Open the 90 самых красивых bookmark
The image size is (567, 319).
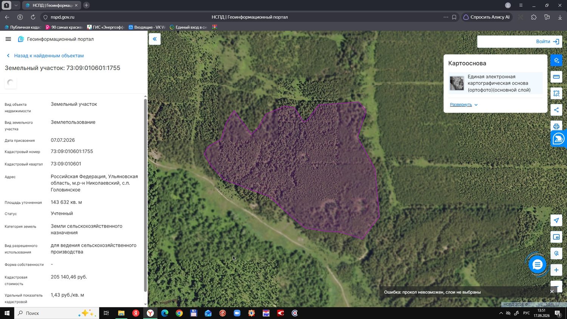coord(64,27)
